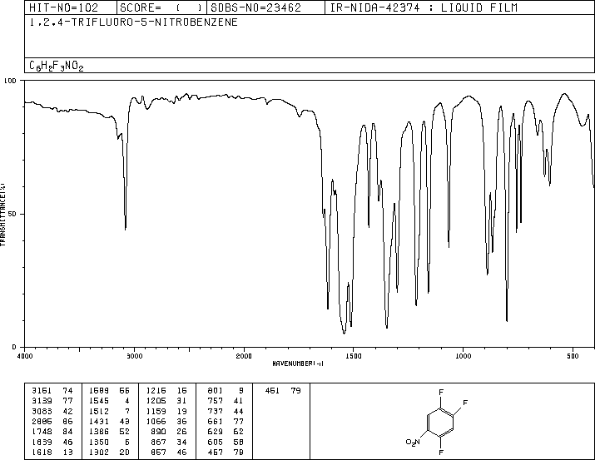Click the 50 label on the y-axis
This screenshot has height=460, width=595.
12,214
